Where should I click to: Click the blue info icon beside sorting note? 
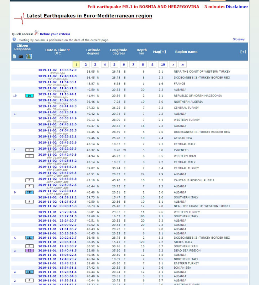pos(14,39)
